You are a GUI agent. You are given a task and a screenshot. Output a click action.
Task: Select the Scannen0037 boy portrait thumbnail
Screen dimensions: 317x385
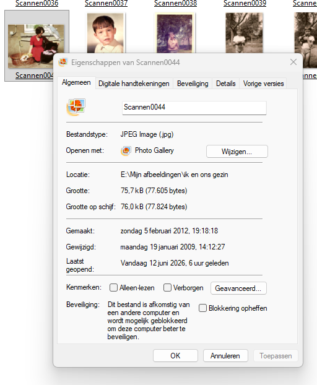pos(105,33)
